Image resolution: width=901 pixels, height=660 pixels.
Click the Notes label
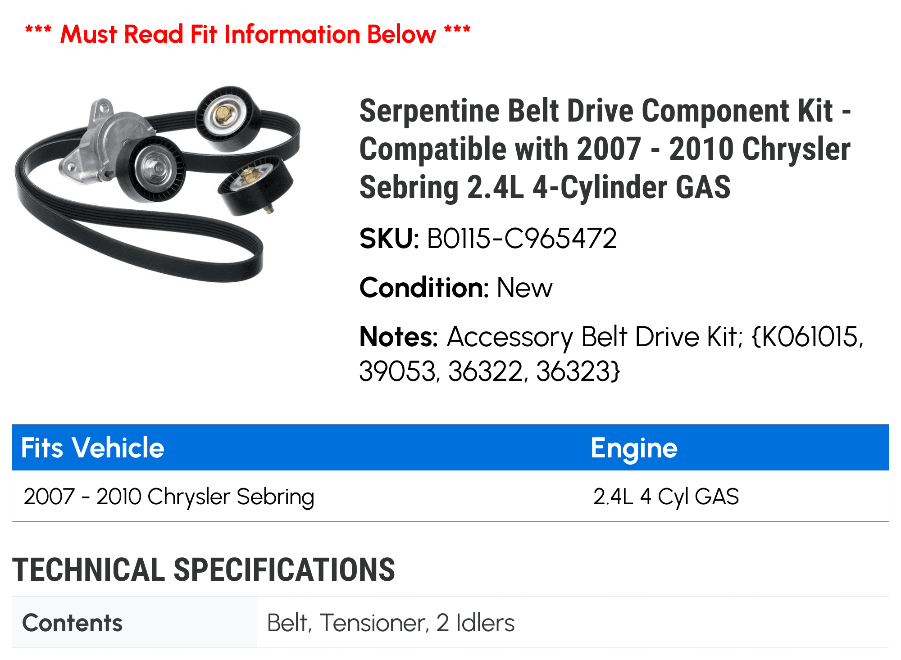point(398,337)
